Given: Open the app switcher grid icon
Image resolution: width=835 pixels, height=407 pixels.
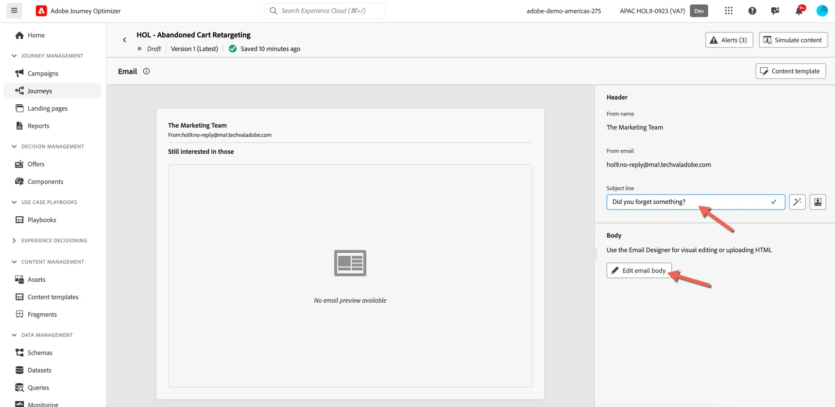Looking at the screenshot, I should pos(729,11).
